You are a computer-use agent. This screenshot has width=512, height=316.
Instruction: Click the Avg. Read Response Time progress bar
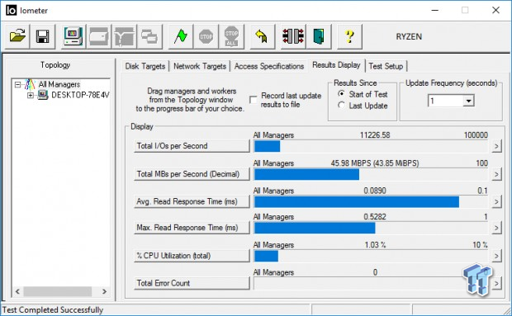coord(371,202)
